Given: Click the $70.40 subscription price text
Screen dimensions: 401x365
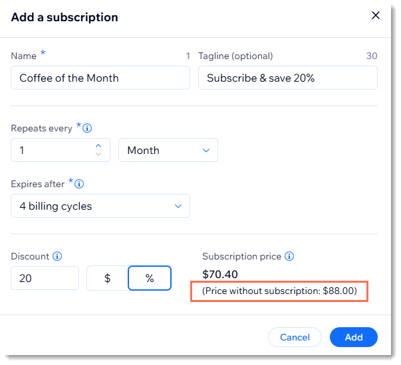Looking at the screenshot, I should point(220,275).
